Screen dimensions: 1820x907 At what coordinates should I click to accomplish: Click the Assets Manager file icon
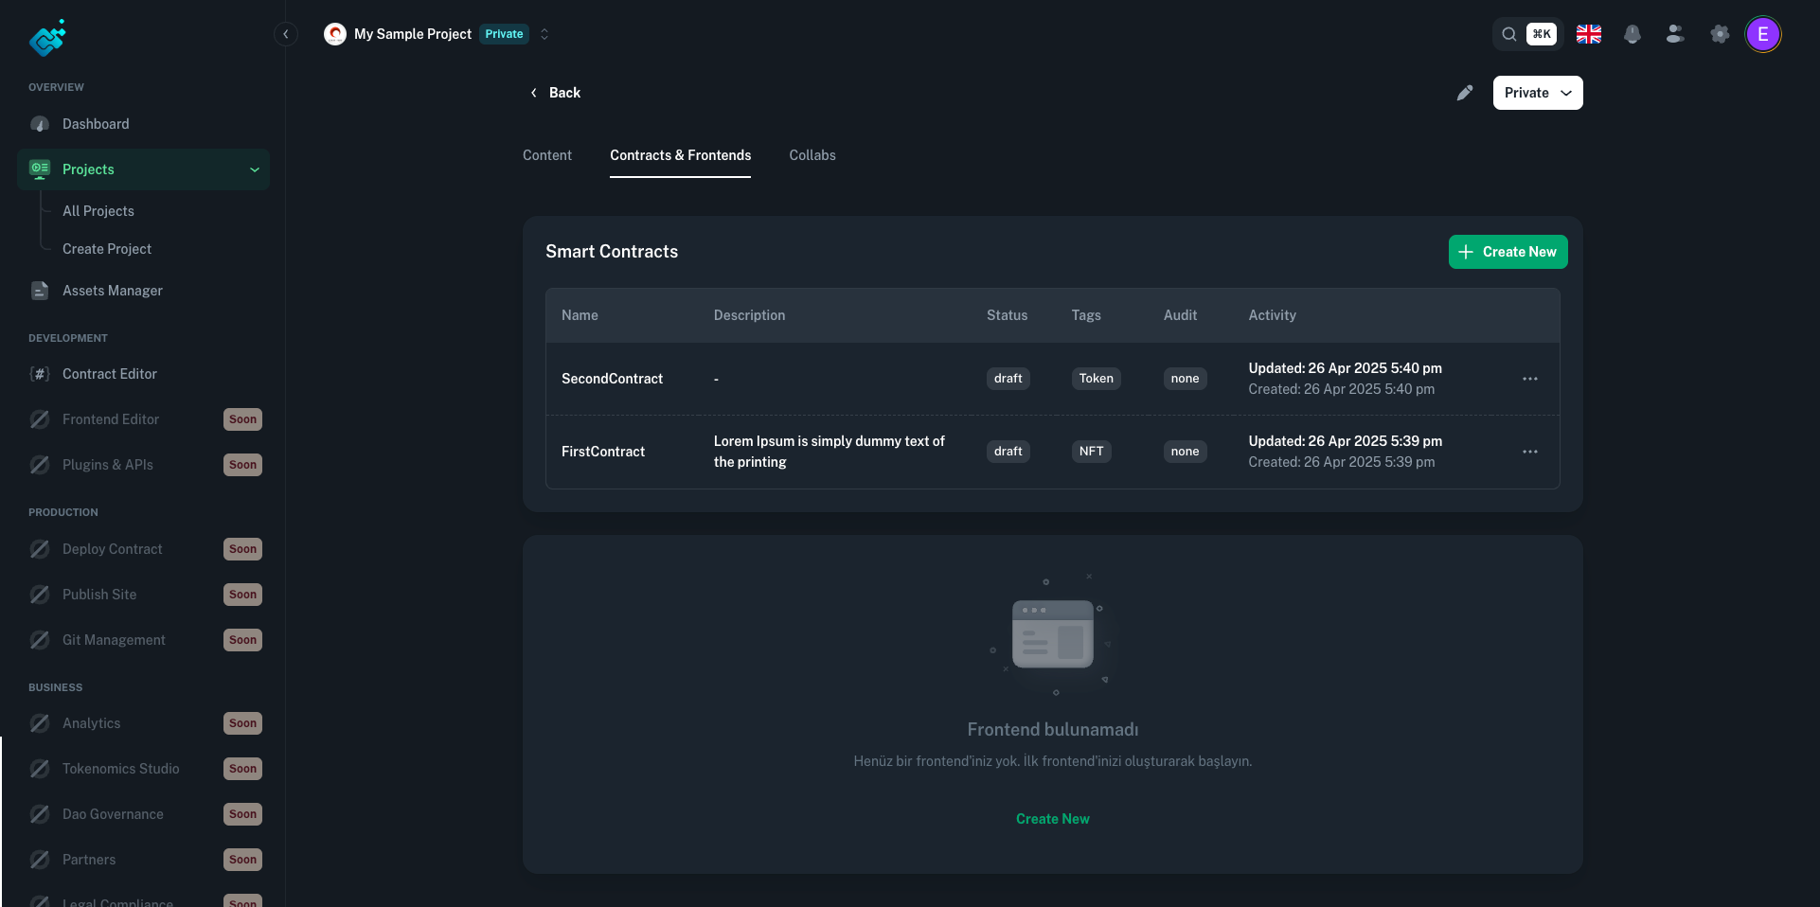(40, 291)
